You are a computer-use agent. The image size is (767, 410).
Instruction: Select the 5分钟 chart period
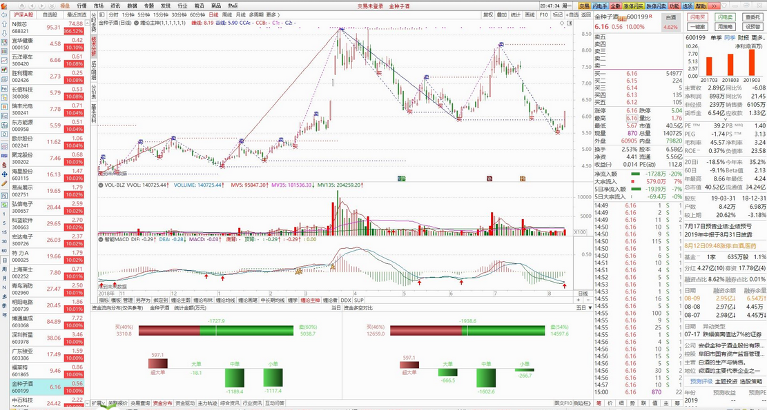[144, 14]
